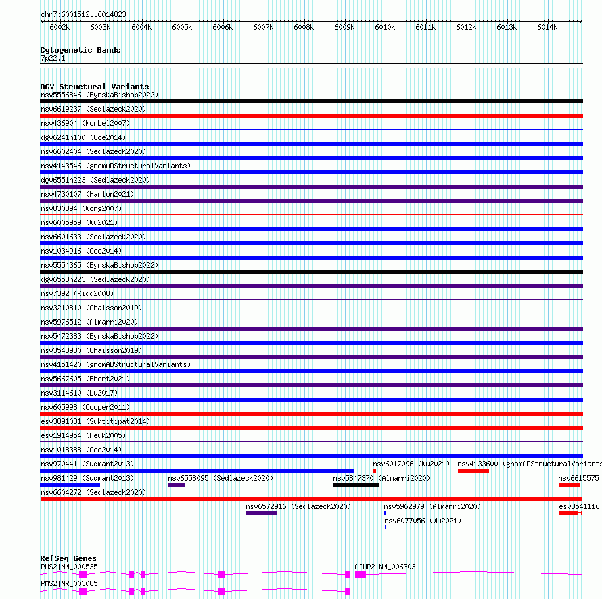Image resolution: width=602 pixels, height=599 pixels.
Task: Select variant nsv436904 (Korbel2007)
Action: pyautogui.click(x=85, y=123)
